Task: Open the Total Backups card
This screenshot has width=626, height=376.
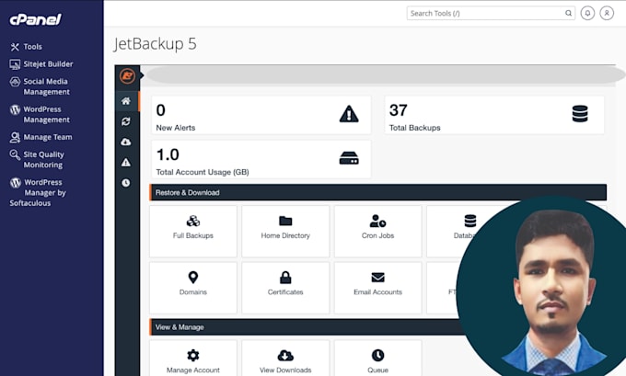Action: (x=494, y=115)
